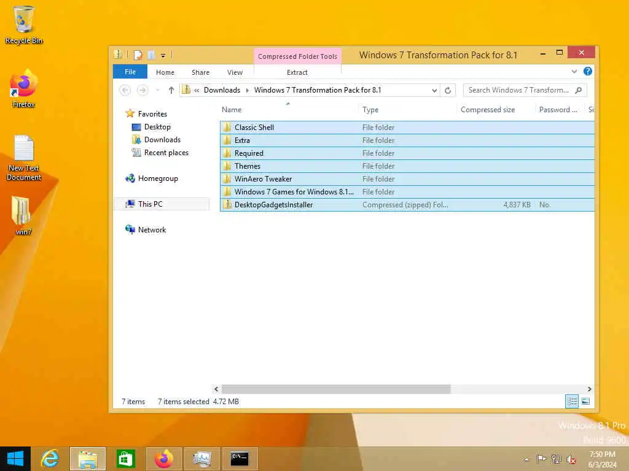Click the network tray icon
This screenshot has width=629, height=471.
click(556, 459)
